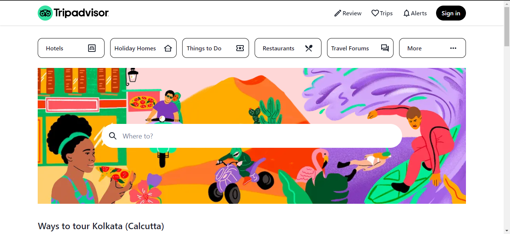Click the fork and knife Restaurants icon

coord(308,48)
